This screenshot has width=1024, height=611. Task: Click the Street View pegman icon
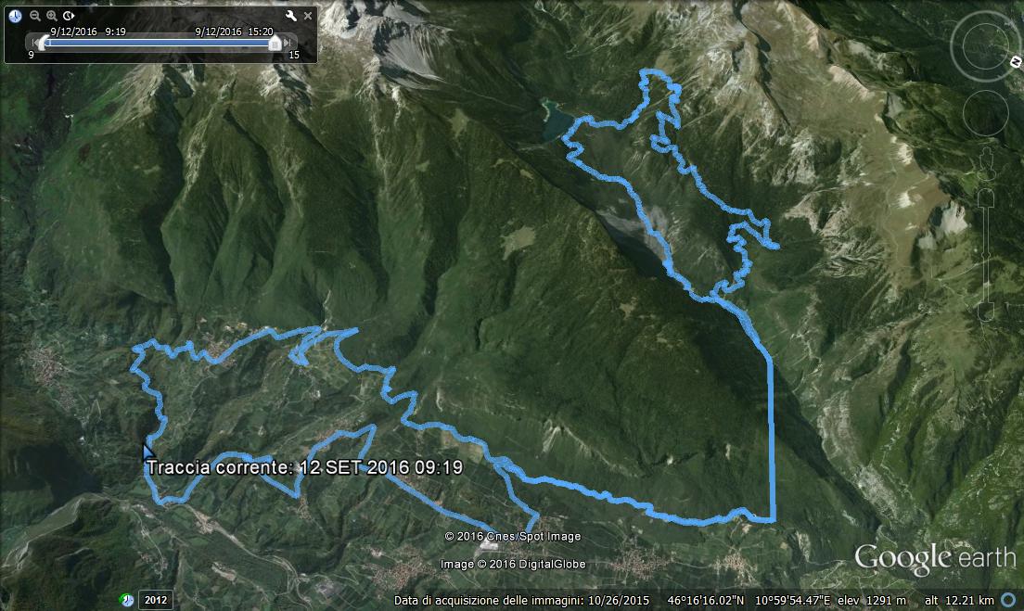click(x=986, y=163)
